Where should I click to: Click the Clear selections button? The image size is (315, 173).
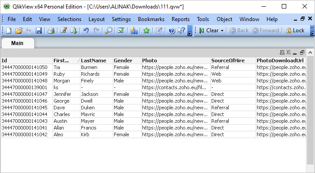pyautogui.click(x=209, y=30)
